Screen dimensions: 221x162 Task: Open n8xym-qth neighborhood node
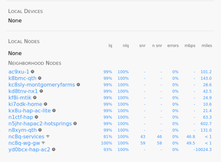click(22, 130)
